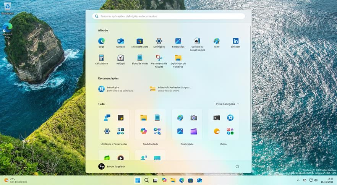This screenshot has width=337, height=185.
Task: Launch the Fotografias app
Action: (x=178, y=42)
